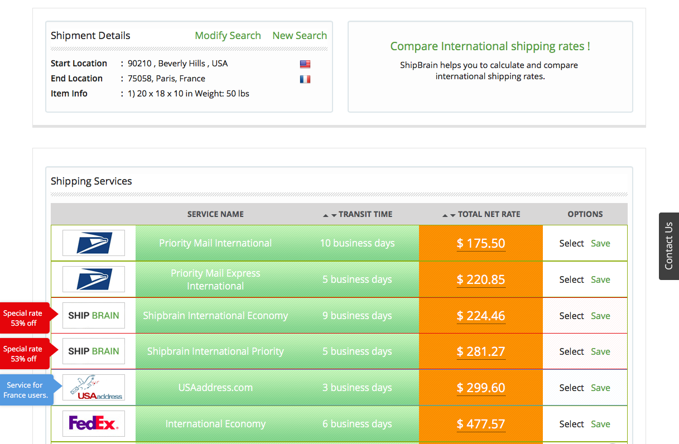
Task: Click the USAaddress.com service name
Action: pos(215,388)
